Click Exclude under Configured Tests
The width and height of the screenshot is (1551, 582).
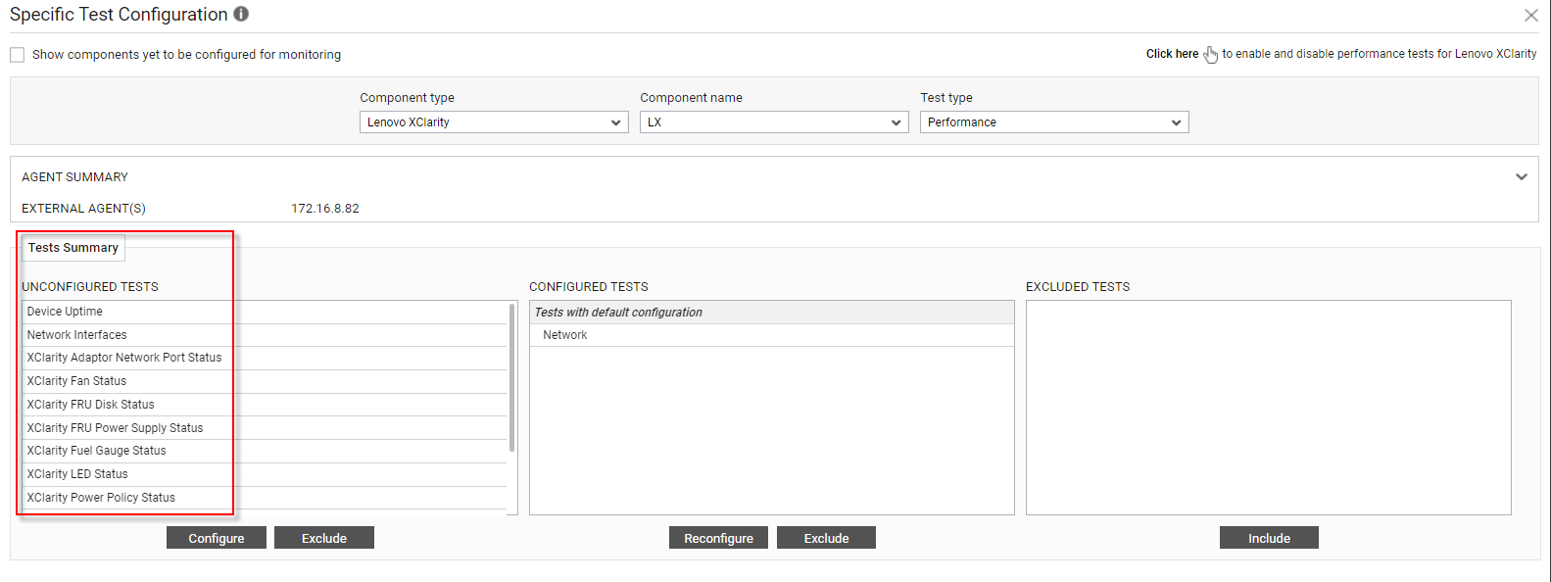[827, 538]
